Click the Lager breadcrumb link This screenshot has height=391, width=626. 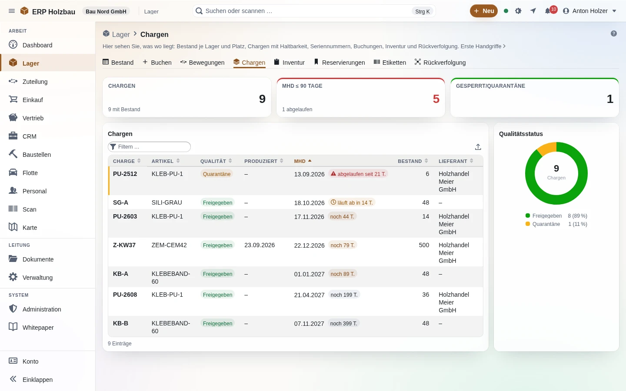(120, 34)
